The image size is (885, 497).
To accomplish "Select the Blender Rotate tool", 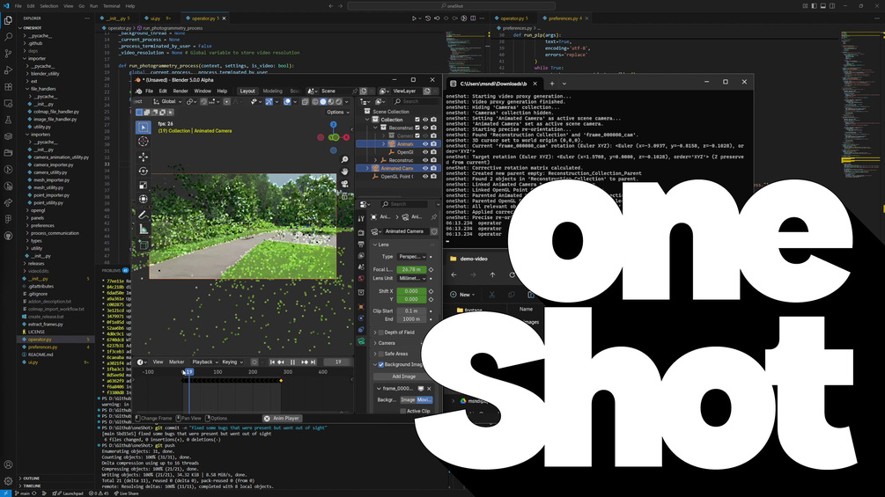I will click(143, 171).
